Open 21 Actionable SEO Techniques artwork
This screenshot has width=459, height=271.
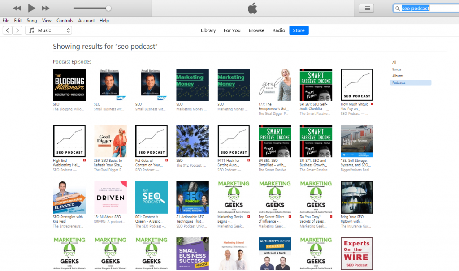tap(192, 197)
